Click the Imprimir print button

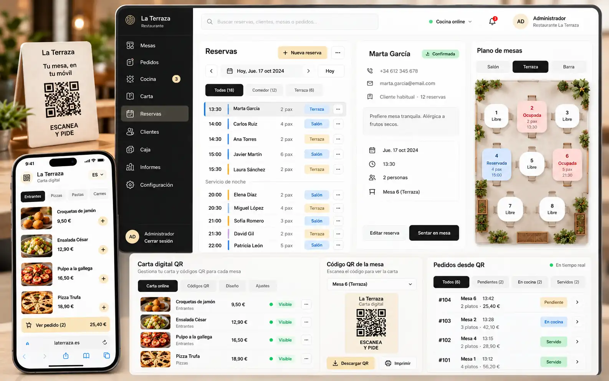(x=398, y=363)
